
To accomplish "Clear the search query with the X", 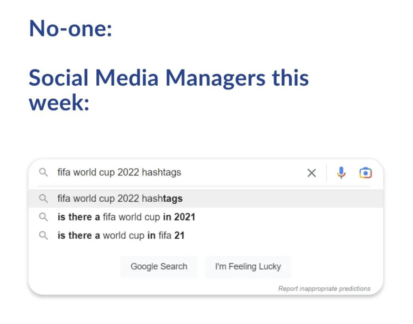I will point(312,173).
